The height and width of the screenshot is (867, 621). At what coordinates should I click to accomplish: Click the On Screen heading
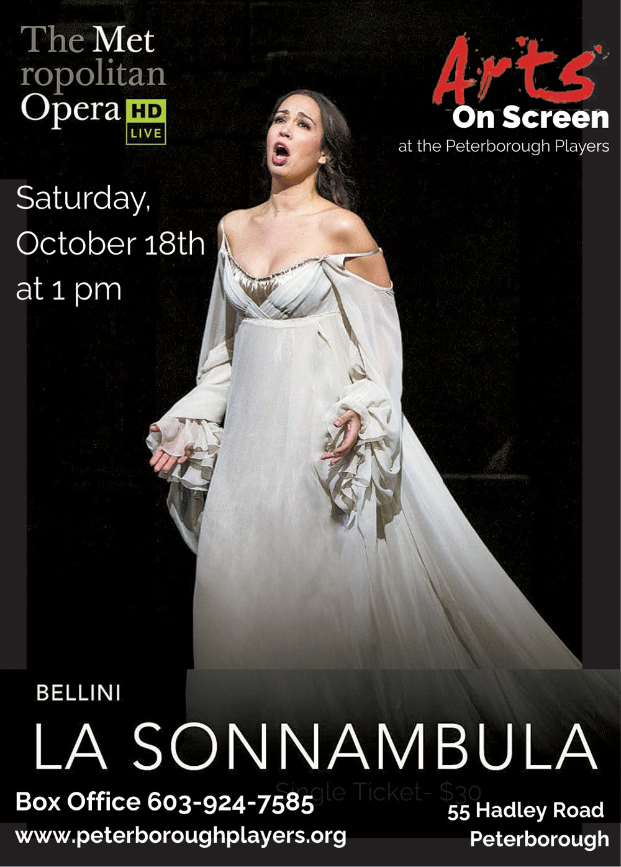(x=530, y=117)
